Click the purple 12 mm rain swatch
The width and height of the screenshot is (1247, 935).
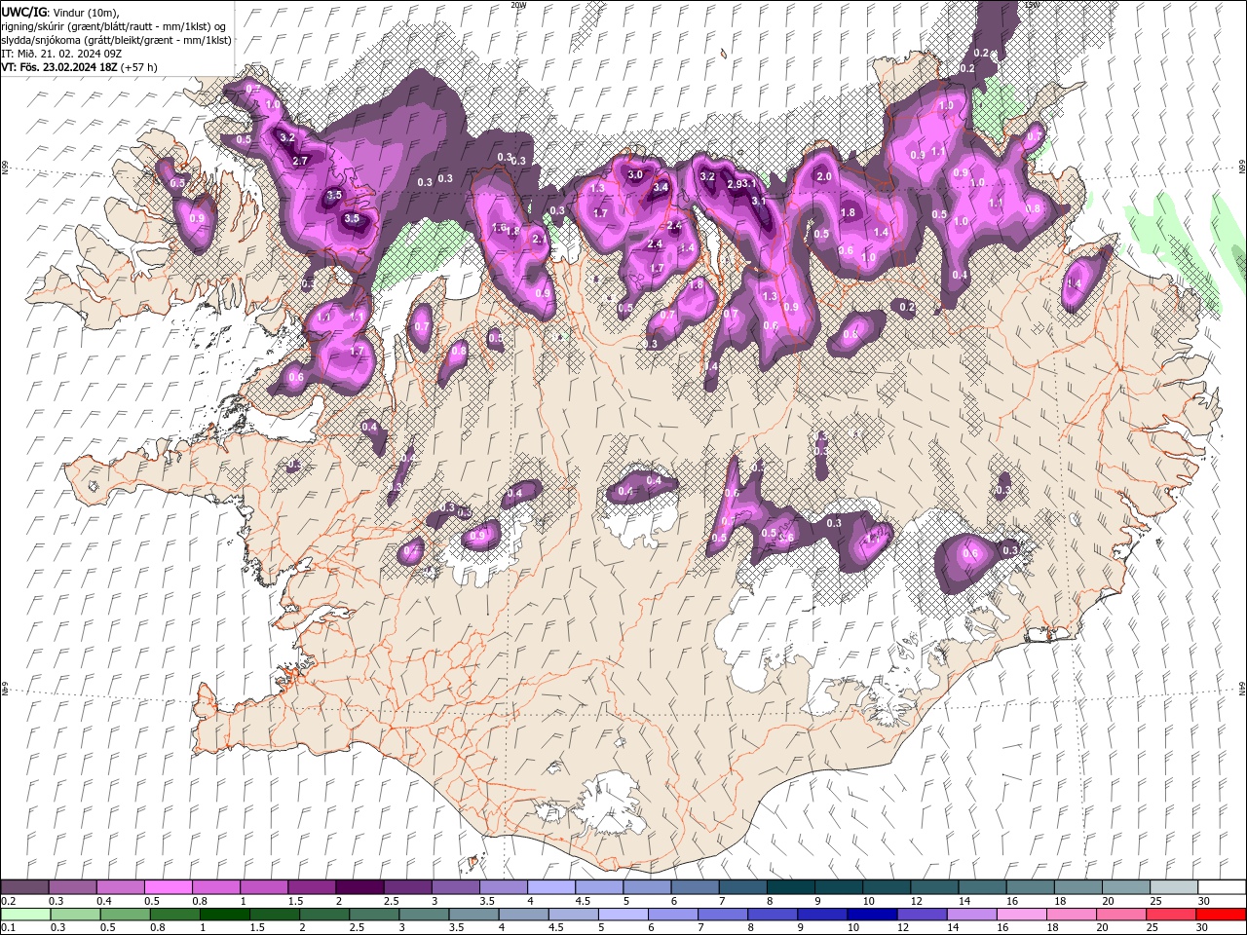(921, 915)
